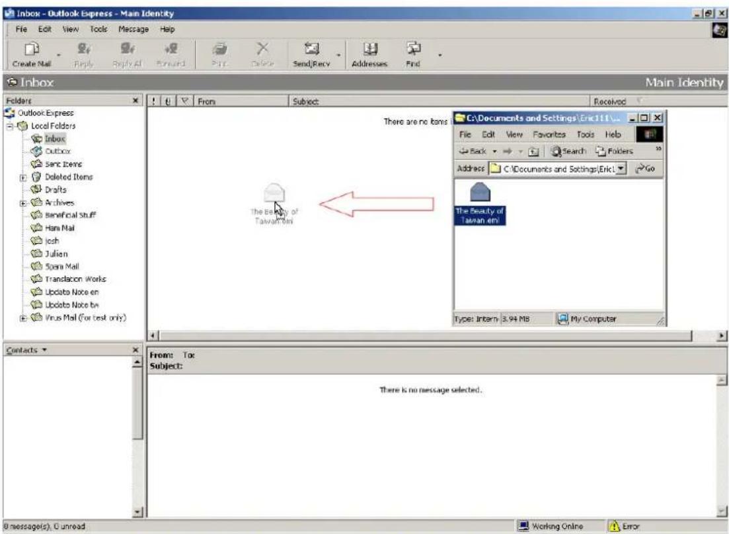Sort by attachment paperclip column header

168,101
